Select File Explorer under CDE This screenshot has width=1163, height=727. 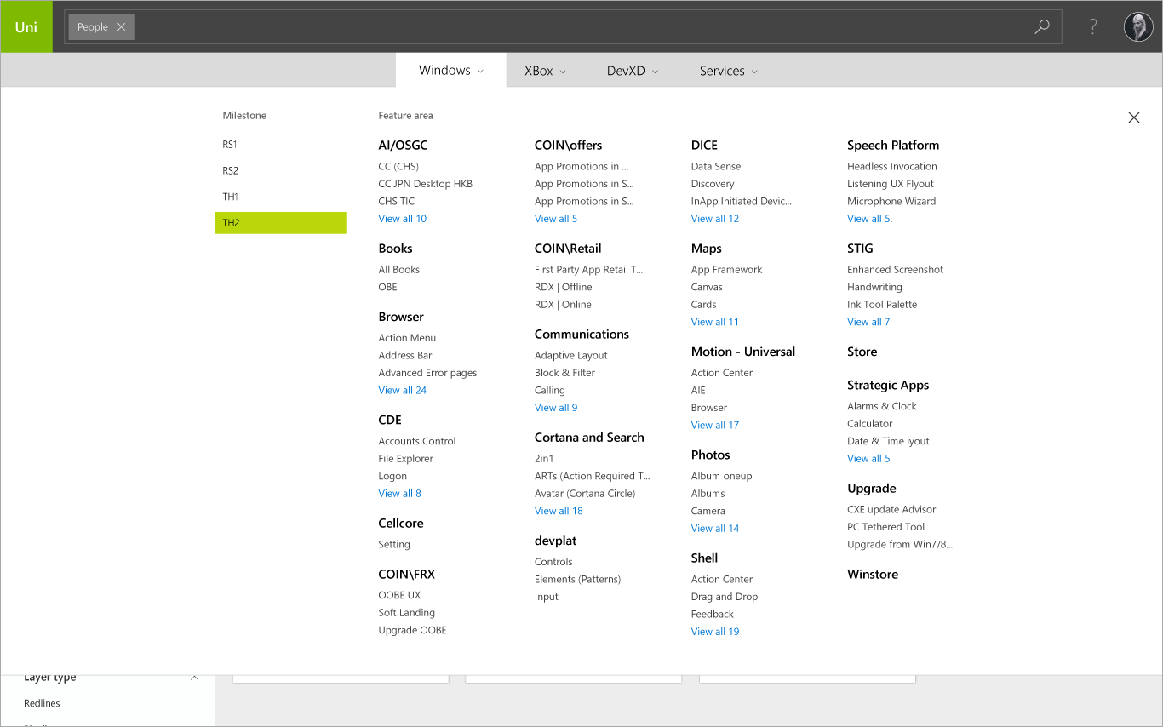tap(406, 459)
